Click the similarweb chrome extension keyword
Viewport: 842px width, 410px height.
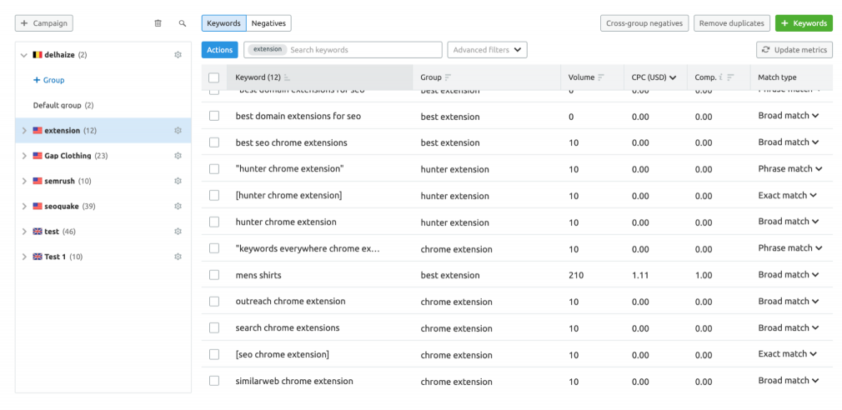[294, 381]
